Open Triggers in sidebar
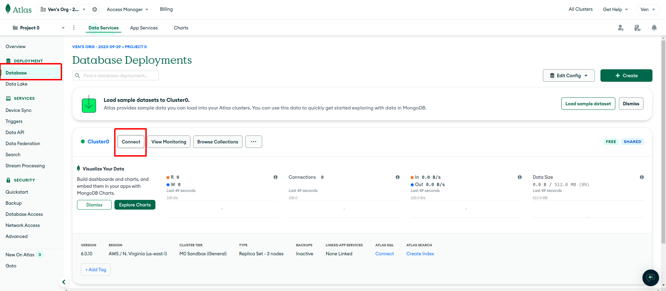This screenshot has width=666, height=291. (x=14, y=121)
